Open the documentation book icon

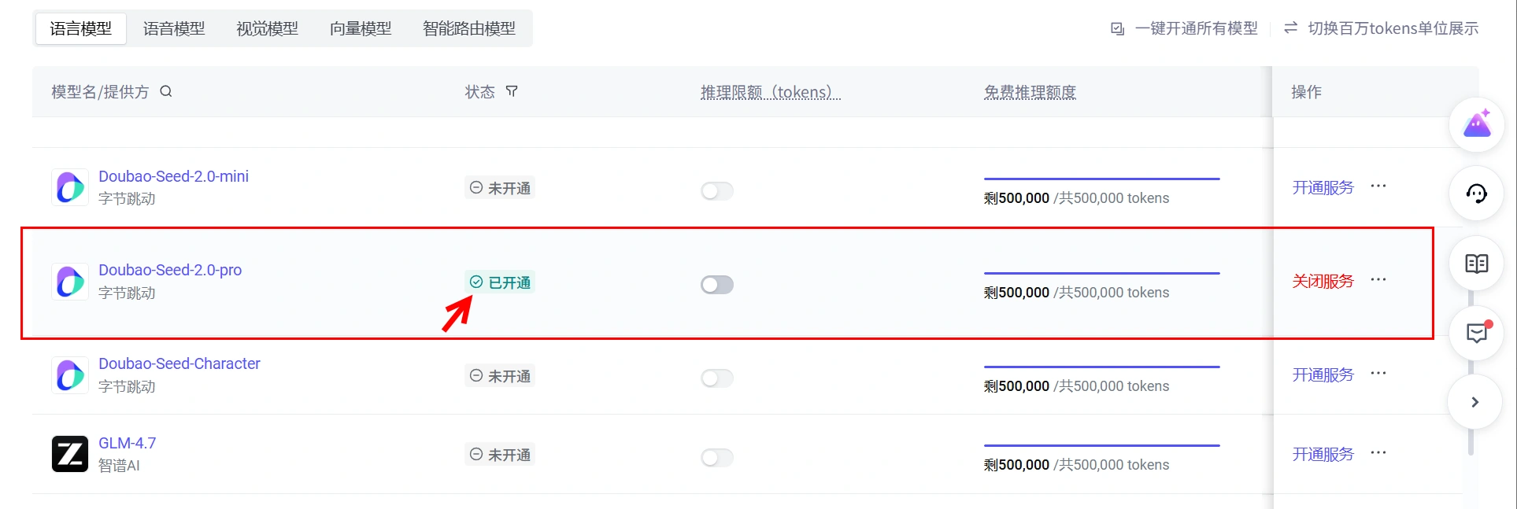point(1477,264)
